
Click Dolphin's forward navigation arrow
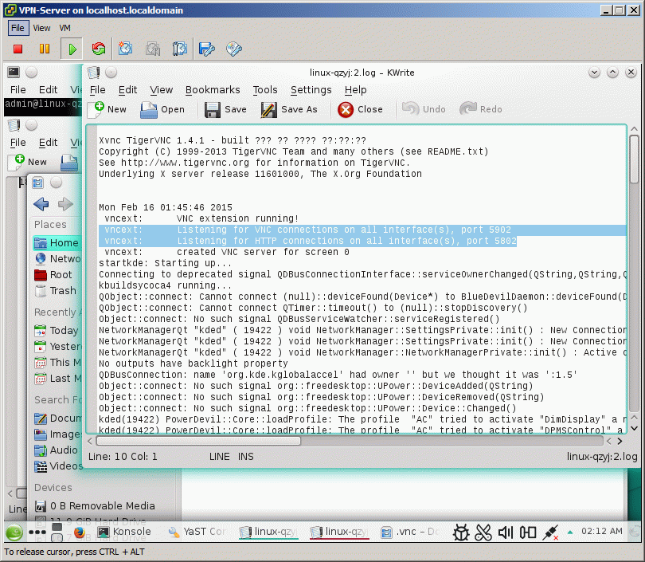(x=65, y=204)
